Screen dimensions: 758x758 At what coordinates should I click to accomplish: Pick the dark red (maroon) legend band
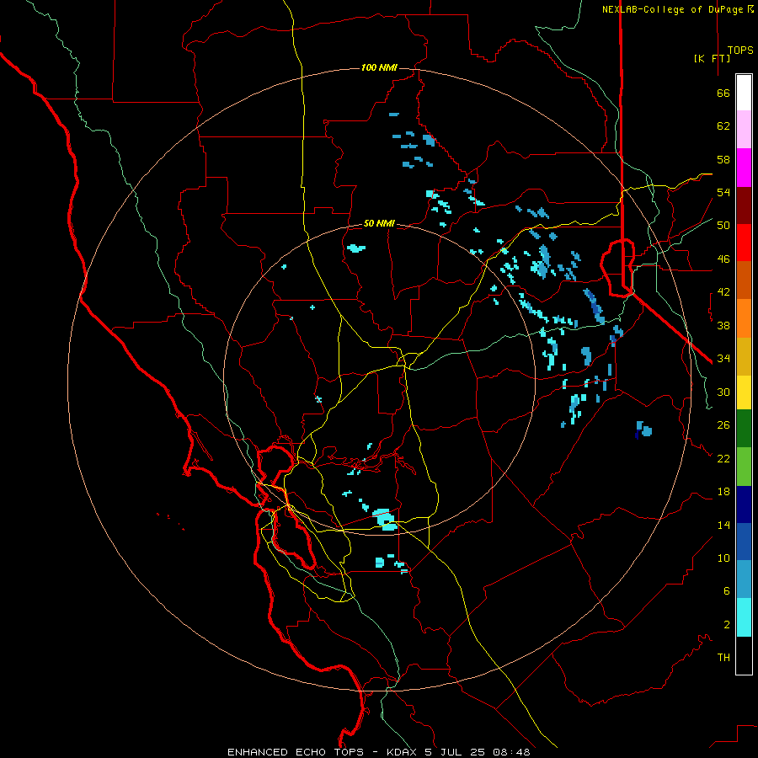[x=744, y=206]
